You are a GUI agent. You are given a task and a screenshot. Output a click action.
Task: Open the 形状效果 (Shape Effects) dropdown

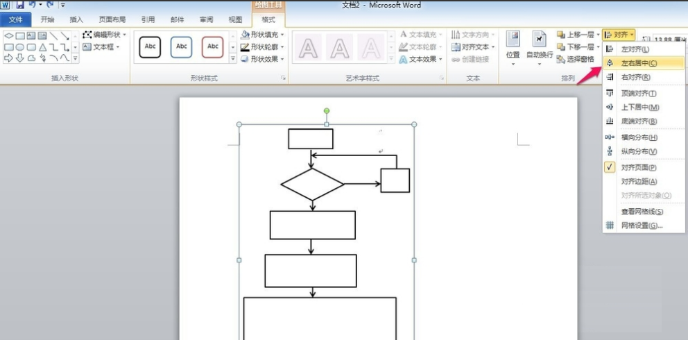coord(262,59)
